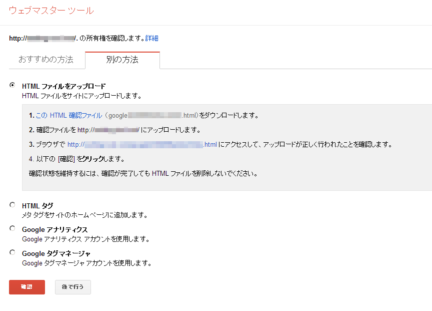Click the HTML タグ option label
Screen dimensions: 432x311
tap(37, 206)
